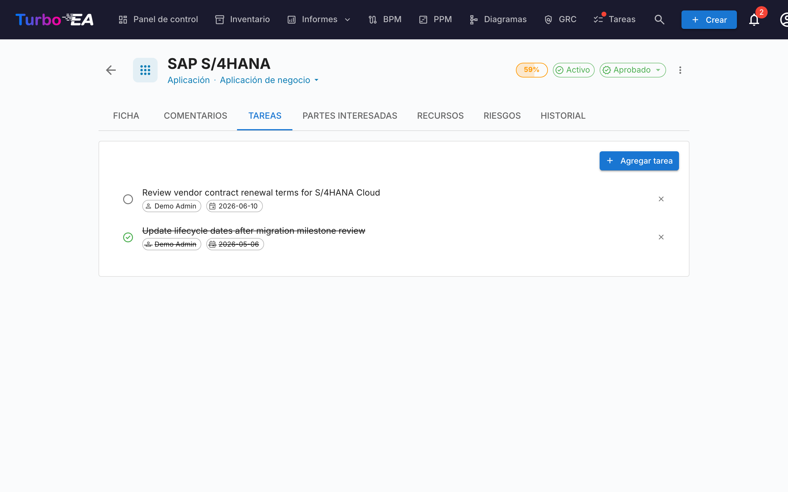Open Diagramas in the navbar
The image size is (788, 492).
498,19
